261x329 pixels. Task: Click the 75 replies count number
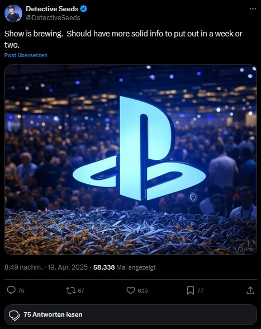coord(21,290)
